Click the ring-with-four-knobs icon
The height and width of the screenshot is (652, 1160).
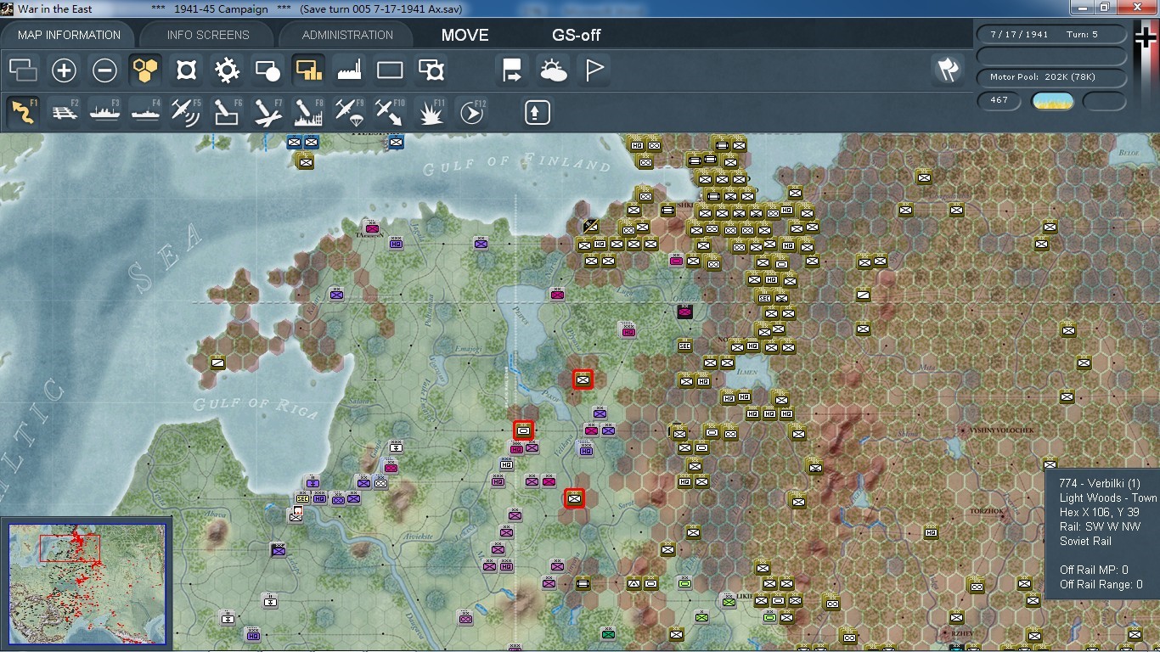click(186, 70)
